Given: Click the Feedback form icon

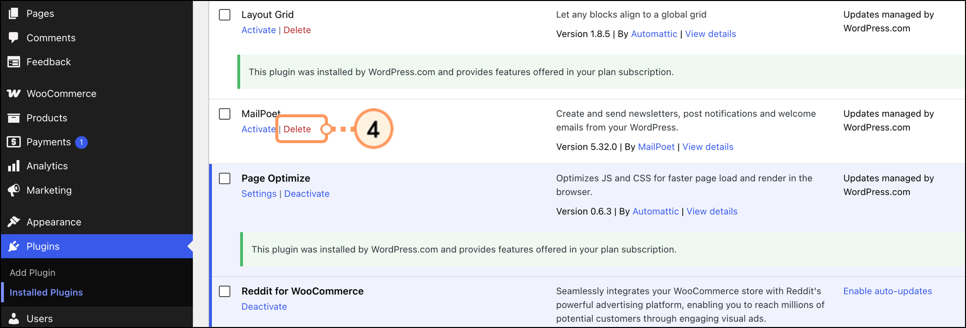Looking at the screenshot, I should point(13,62).
